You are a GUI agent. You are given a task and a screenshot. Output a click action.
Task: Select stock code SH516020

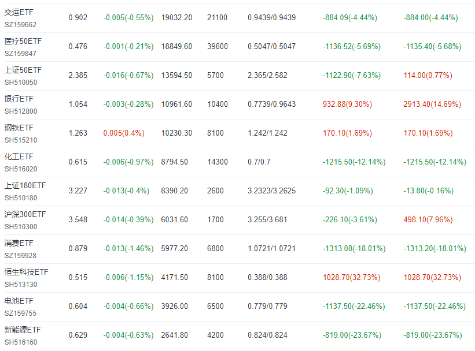click(x=21, y=169)
